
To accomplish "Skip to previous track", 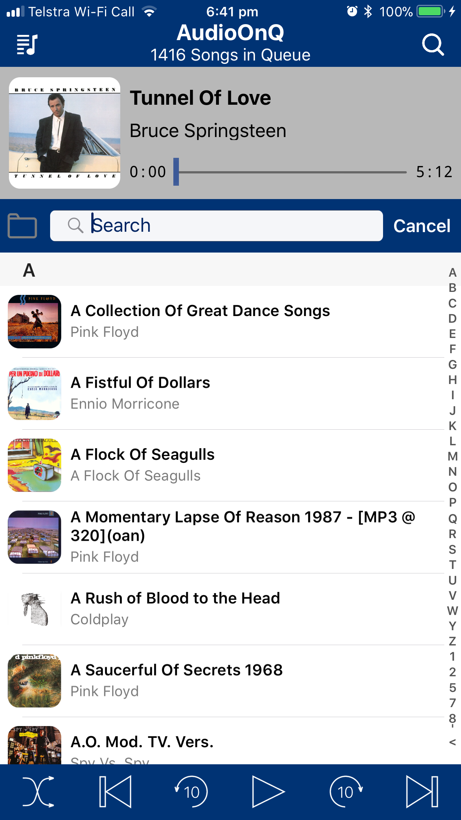I will (x=115, y=792).
